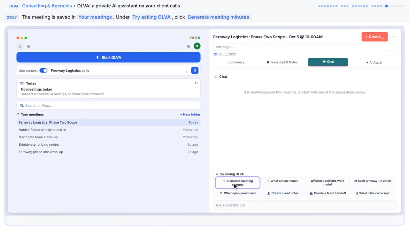Click the Add tags input
Image resolution: width=409 pixels, height=230 pixels.
pos(305,47)
